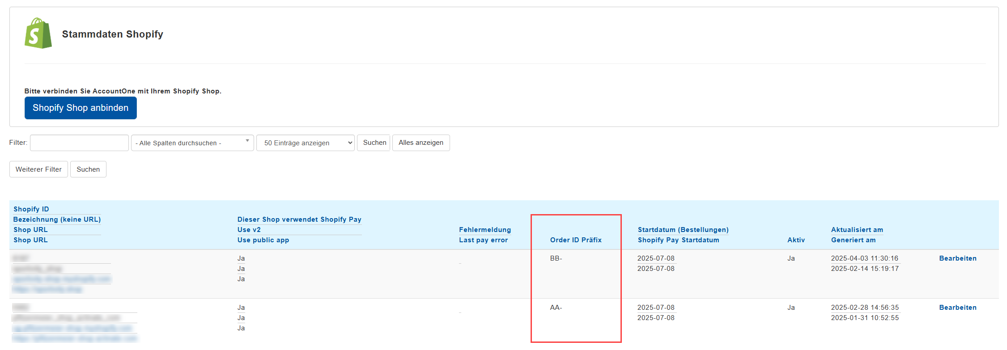Click Suchen beside Weiterer Filter

(88, 169)
